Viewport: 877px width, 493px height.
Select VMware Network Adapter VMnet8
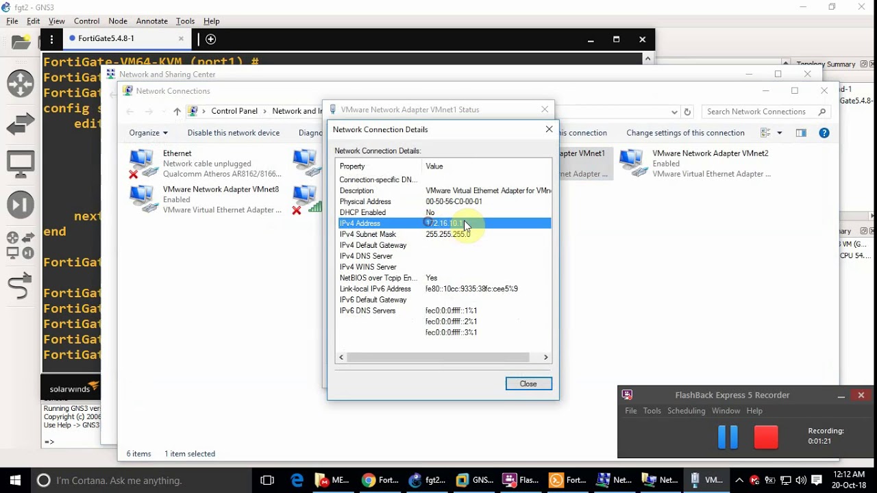click(206, 199)
